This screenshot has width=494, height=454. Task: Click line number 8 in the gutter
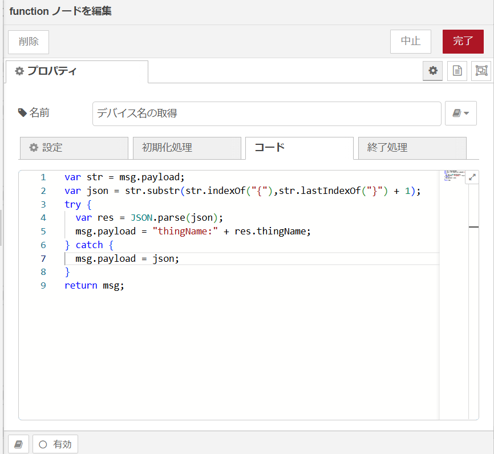coord(43,272)
